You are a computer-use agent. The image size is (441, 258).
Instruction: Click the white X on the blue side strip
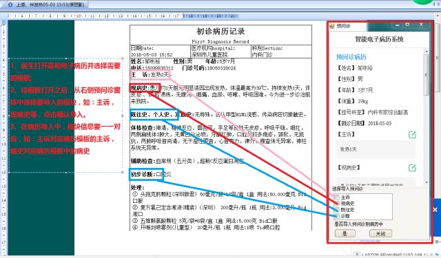click(x=435, y=210)
